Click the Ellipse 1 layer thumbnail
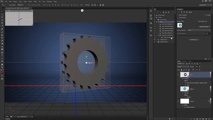 pyautogui.click(x=185, y=89)
